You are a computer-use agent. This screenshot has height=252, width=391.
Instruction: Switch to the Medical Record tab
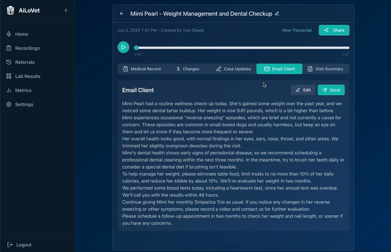pos(141,69)
